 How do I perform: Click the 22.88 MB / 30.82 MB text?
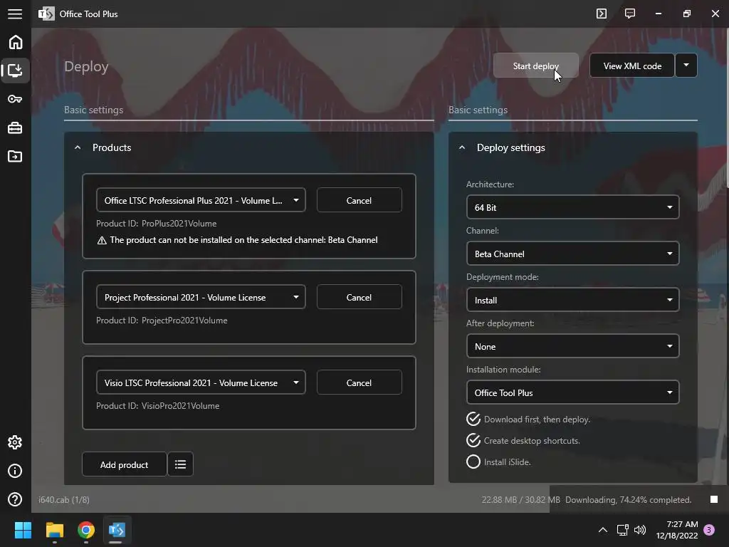[x=520, y=499]
